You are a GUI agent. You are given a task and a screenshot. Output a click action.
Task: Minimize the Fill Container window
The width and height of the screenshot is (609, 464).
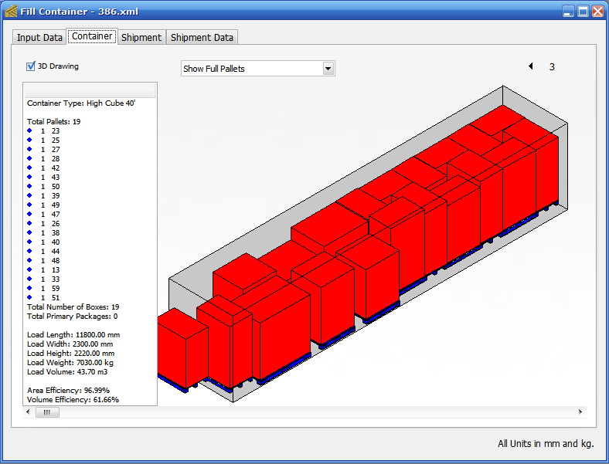point(568,12)
